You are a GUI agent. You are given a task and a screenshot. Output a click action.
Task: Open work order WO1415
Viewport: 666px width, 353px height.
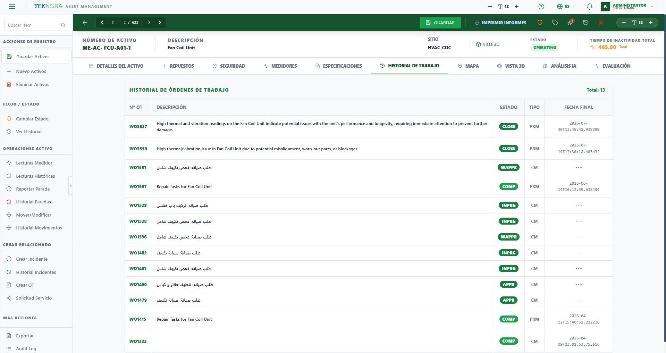tap(138, 319)
